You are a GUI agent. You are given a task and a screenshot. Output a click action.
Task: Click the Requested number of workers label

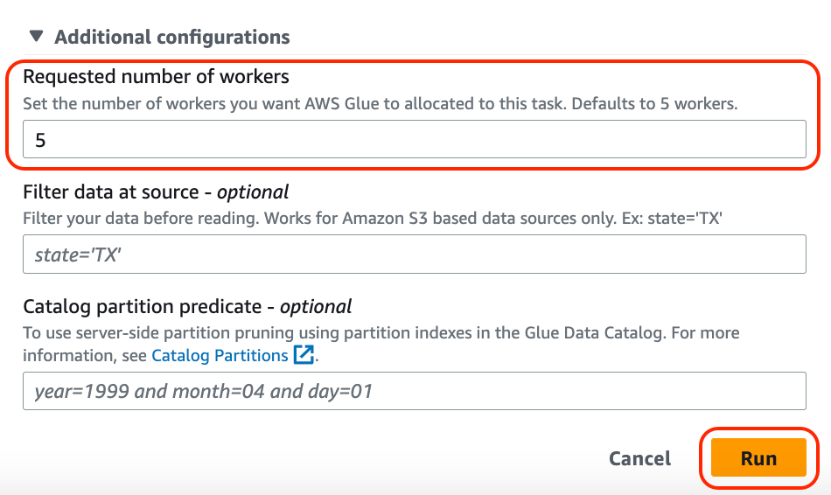(x=156, y=77)
